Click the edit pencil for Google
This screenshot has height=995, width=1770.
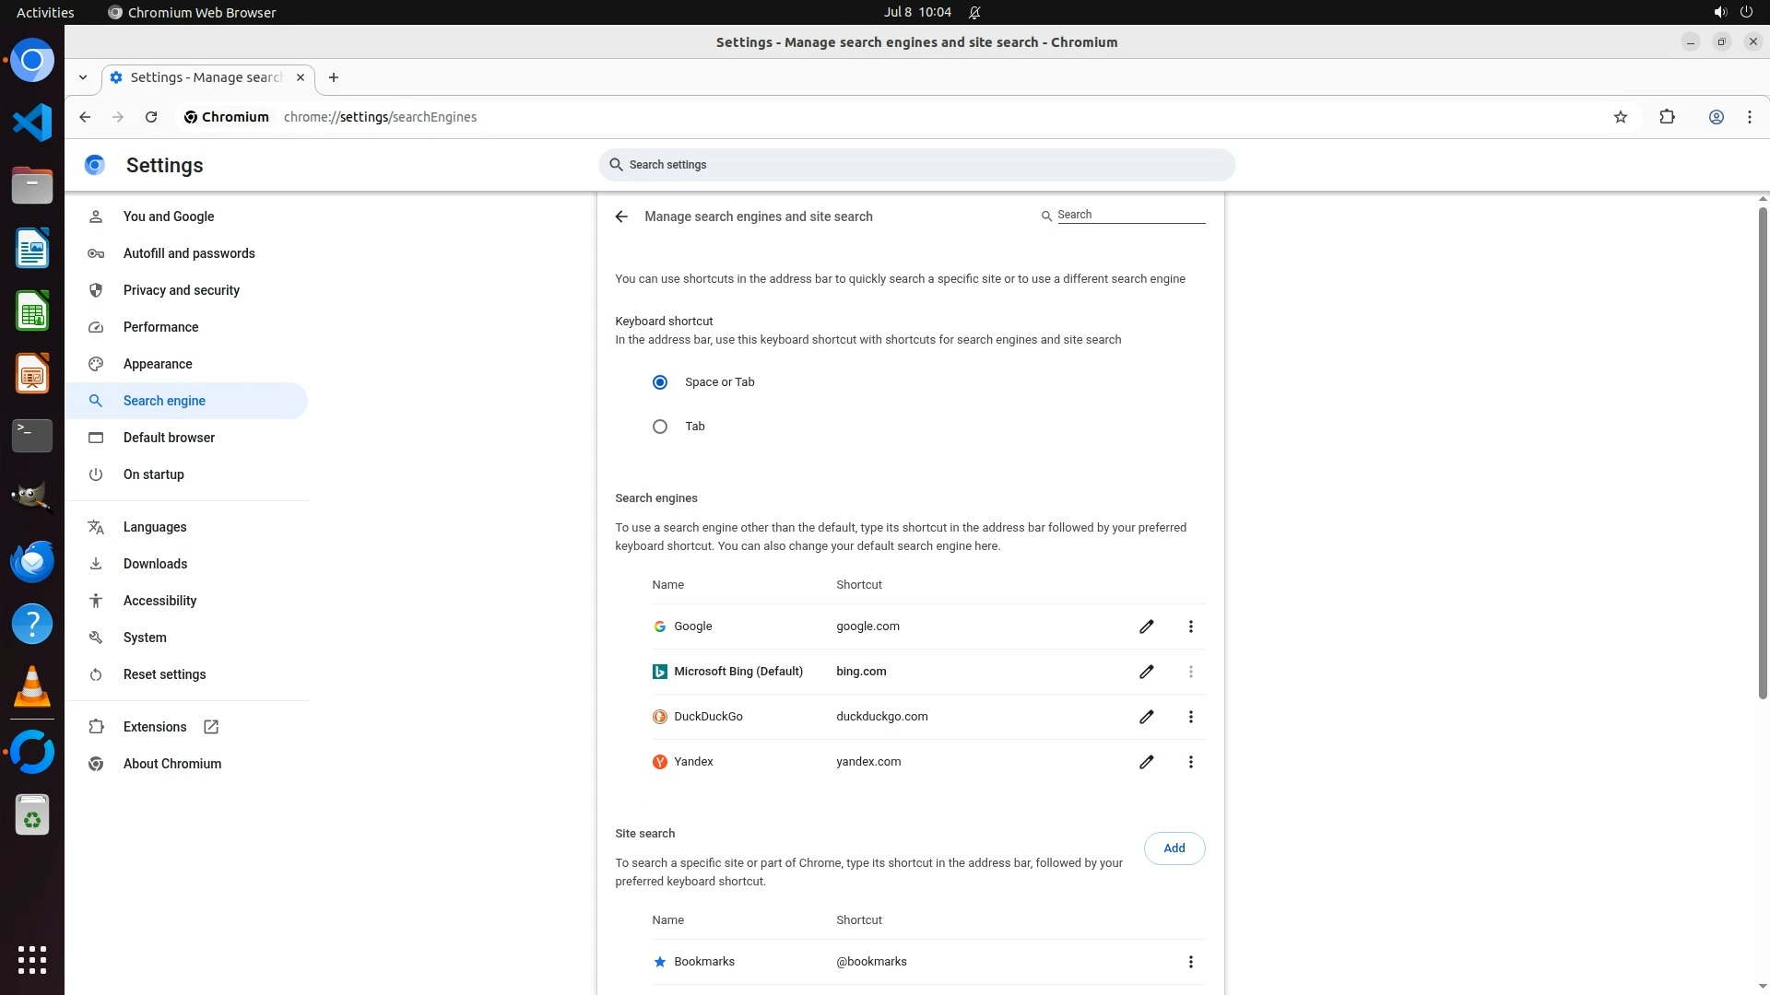coord(1146,626)
